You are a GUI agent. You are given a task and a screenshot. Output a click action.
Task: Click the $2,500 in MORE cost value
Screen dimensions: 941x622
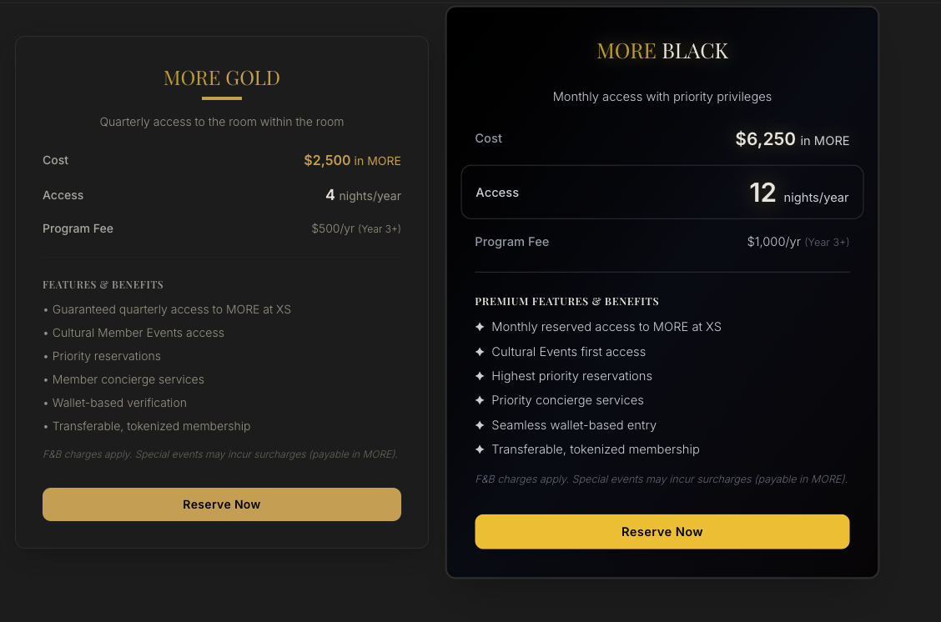(x=352, y=160)
